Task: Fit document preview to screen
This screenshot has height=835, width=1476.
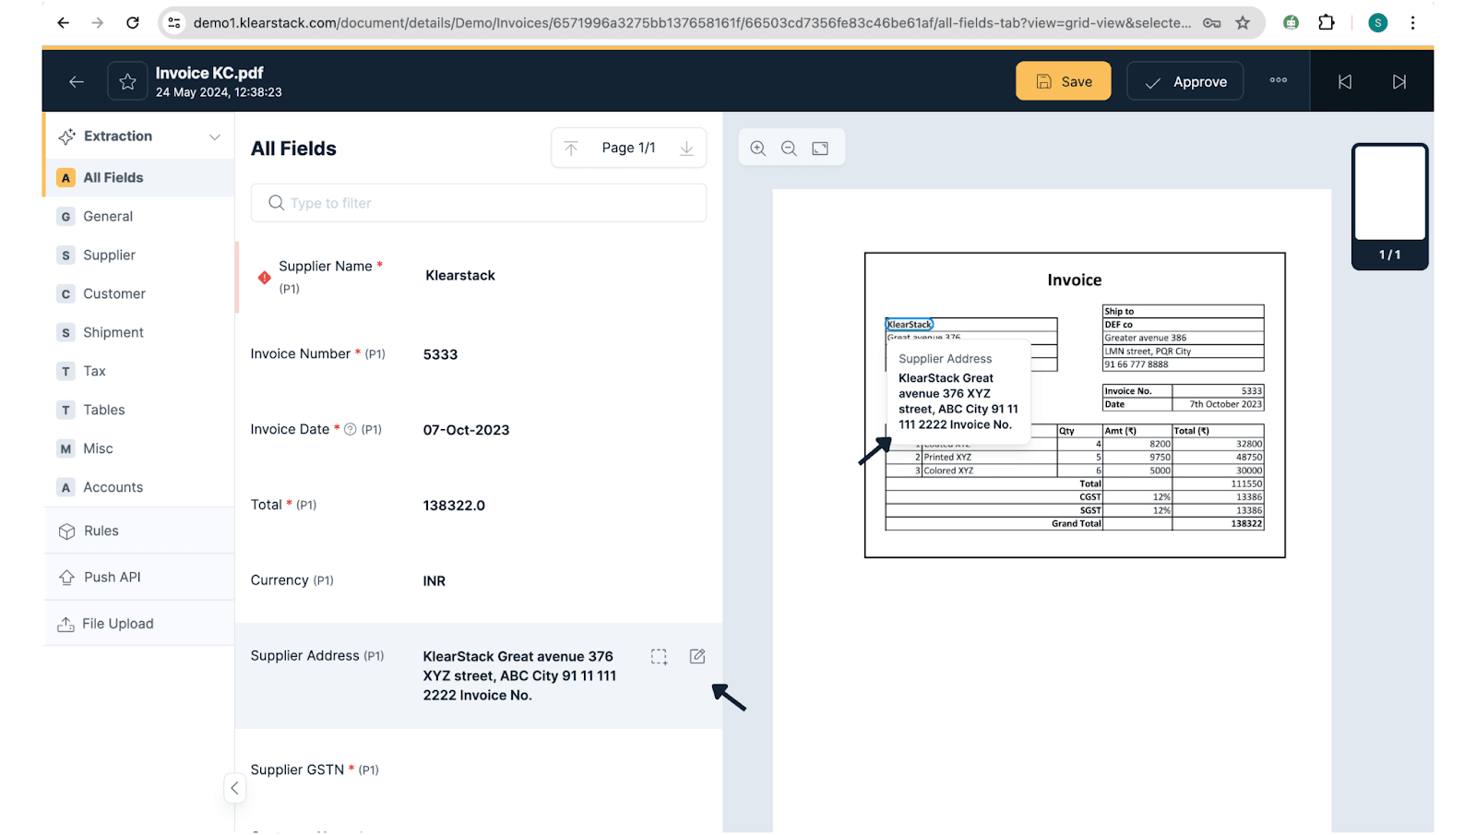Action: (x=820, y=149)
